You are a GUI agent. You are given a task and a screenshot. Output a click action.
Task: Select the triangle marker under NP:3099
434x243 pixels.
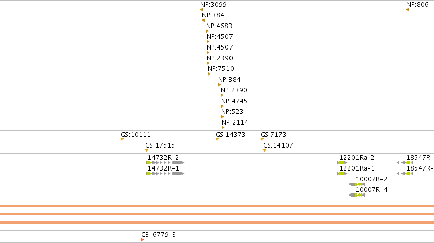point(202,10)
